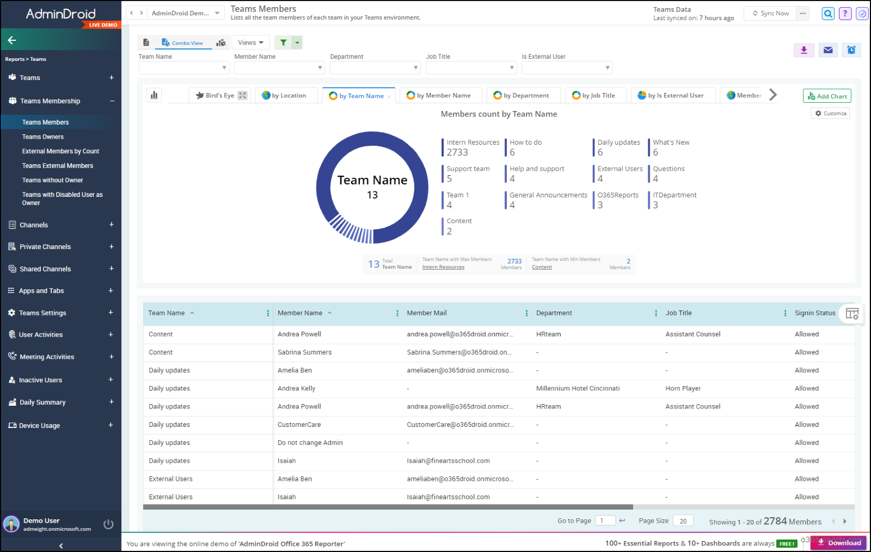
Task: Close the by Team Name chart tab
Action: pyautogui.click(x=389, y=97)
